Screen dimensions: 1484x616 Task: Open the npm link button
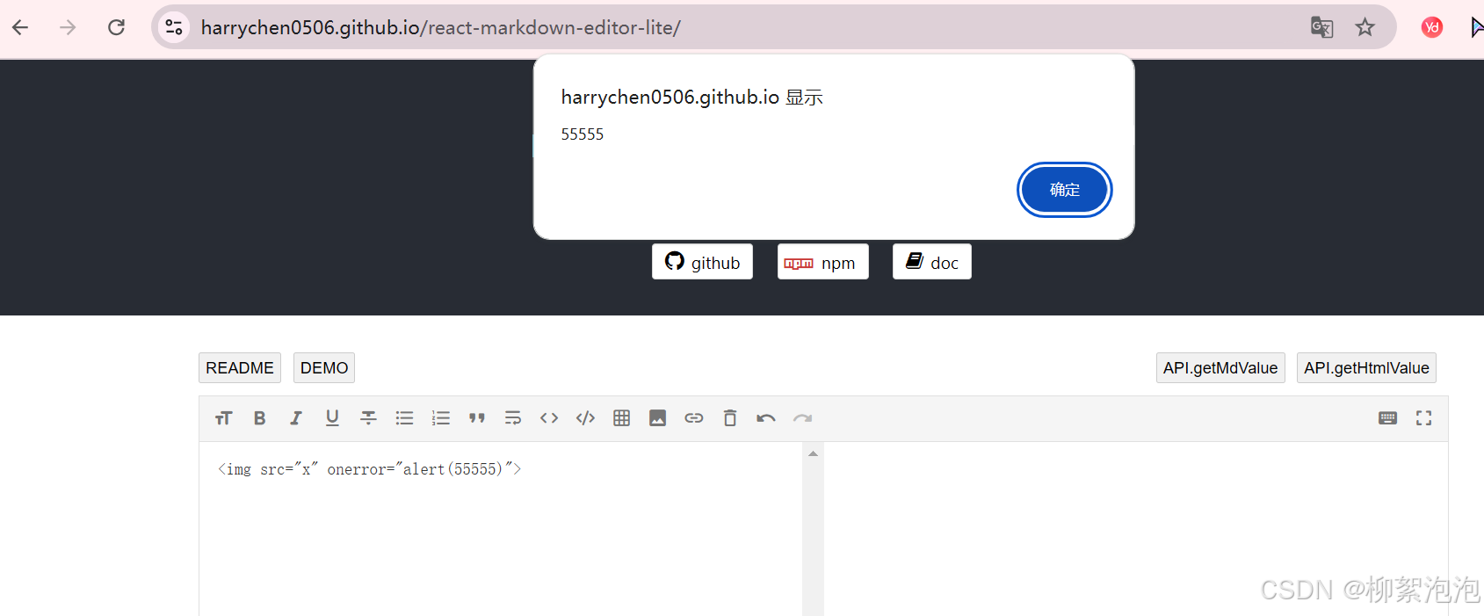point(823,262)
